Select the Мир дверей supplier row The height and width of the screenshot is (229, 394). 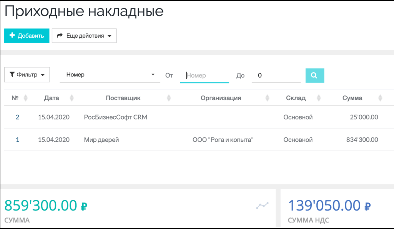pyautogui.click(x=101, y=139)
